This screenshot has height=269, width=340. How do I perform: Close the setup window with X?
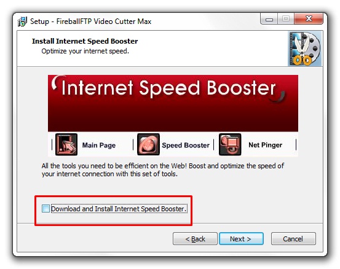coord(309,19)
